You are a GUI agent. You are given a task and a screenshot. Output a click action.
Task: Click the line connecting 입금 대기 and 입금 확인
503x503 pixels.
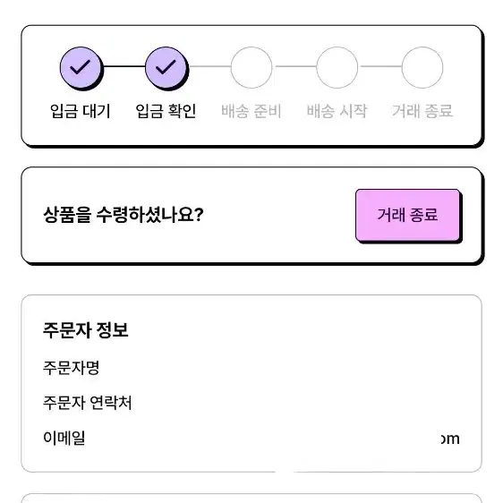click(x=124, y=66)
